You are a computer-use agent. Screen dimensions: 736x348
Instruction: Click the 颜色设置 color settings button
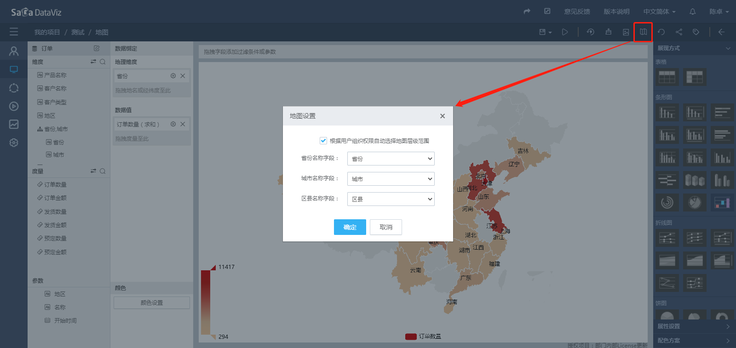pyautogui.click(x=152, y=302)
